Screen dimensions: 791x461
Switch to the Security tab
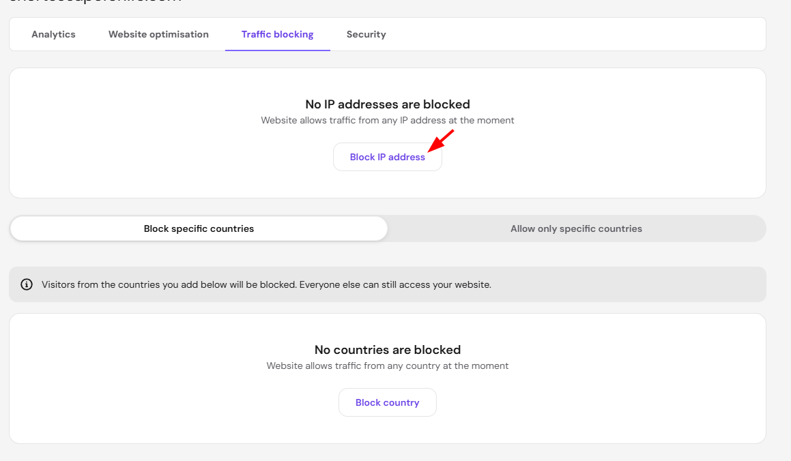point(366,34)
